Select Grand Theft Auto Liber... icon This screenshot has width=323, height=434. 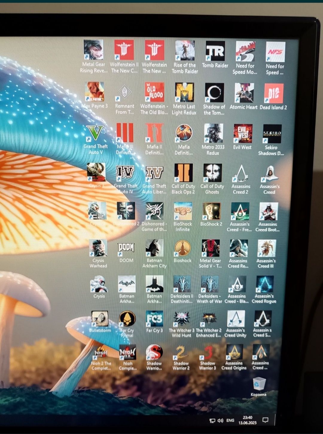pyautogui.click(x=154, y=173)
